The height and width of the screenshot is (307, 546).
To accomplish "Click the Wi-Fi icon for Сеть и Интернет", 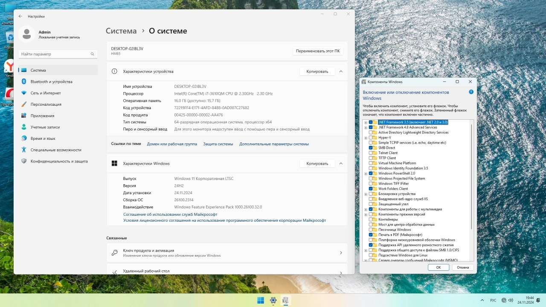I will pyautogui.click(x=24, y=93).
